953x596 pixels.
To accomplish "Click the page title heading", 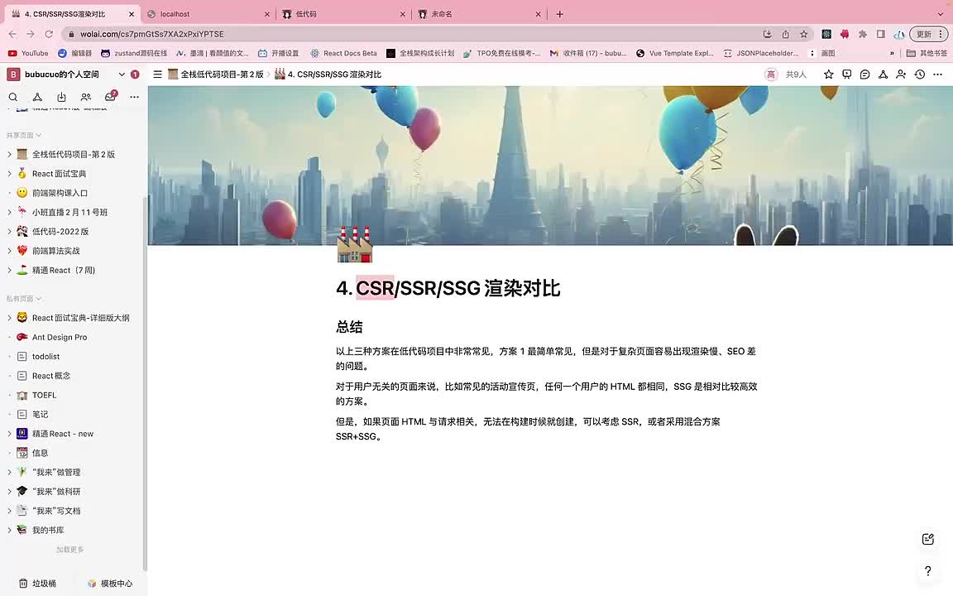I will tap(448, 288).
